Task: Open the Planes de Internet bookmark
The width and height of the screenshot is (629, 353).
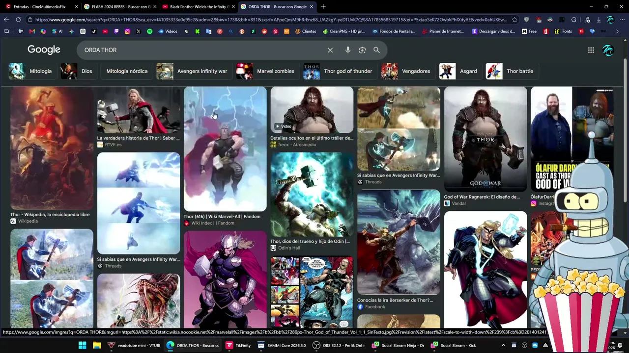Action: 444,31
